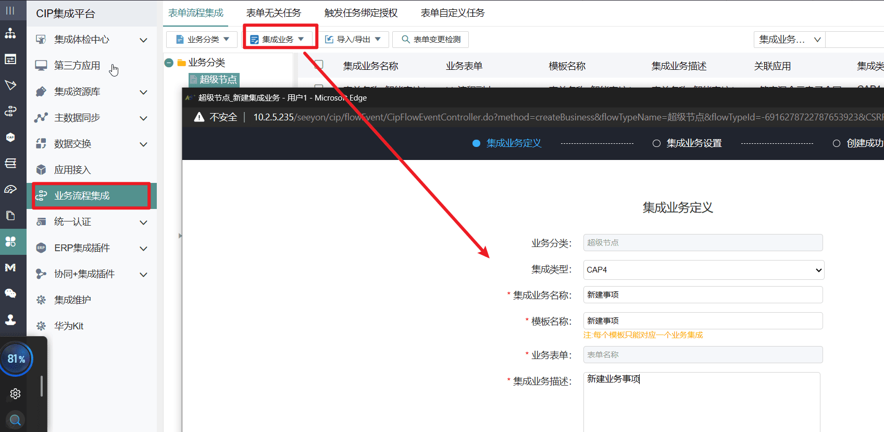
Task: Click the 关联应用 column header
Action: (x=773, y=66)
